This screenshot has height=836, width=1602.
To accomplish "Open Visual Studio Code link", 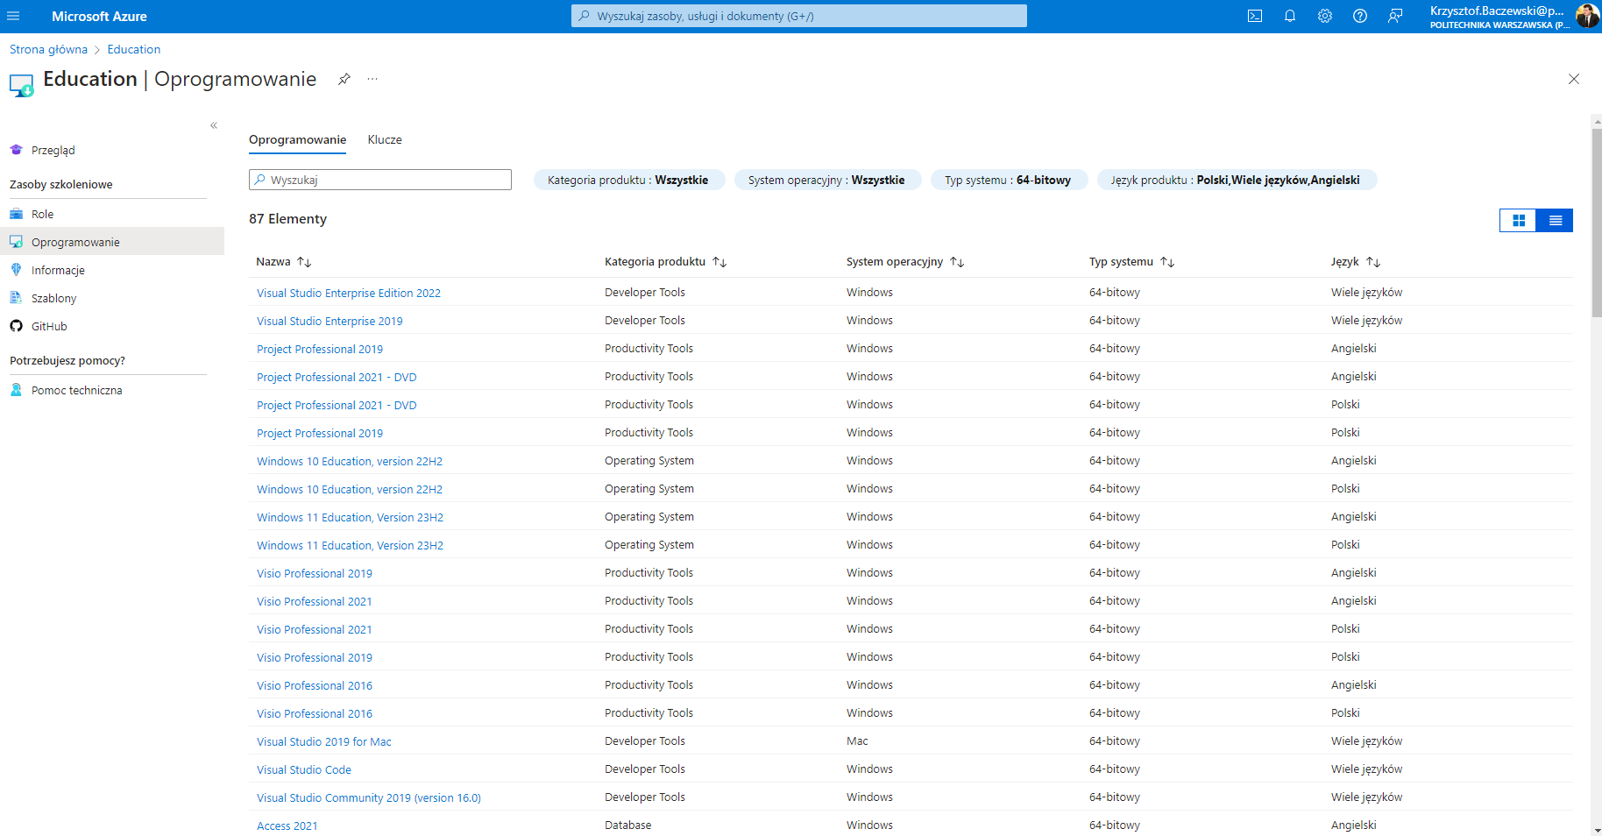I will pyautogui.click(x=304, y=769).
